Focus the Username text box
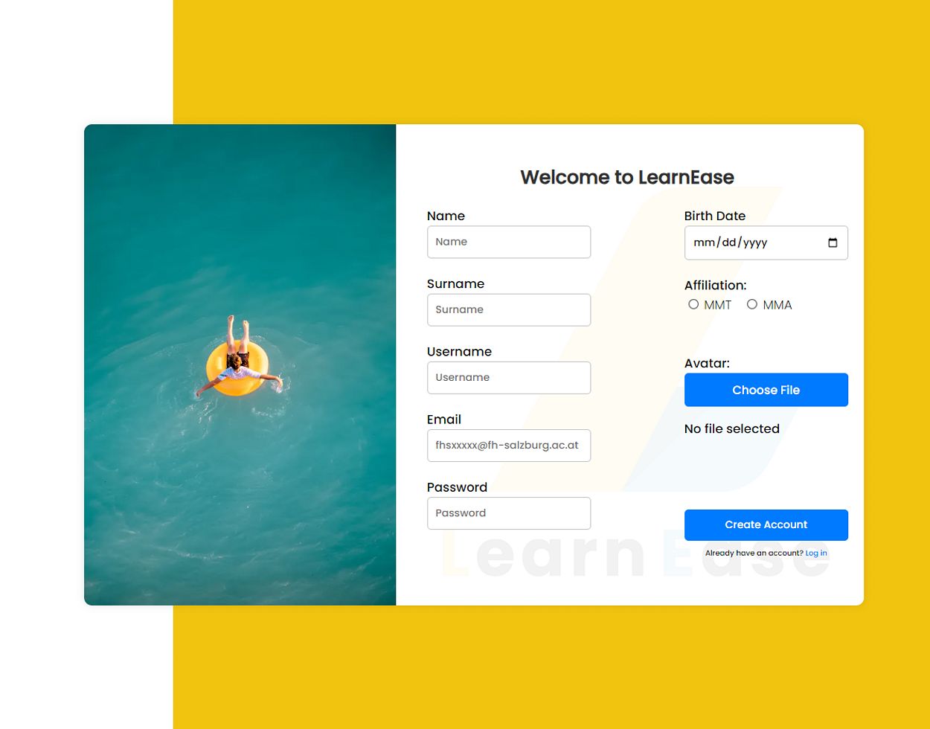This screenshot has width=930, height=729. 509,378
